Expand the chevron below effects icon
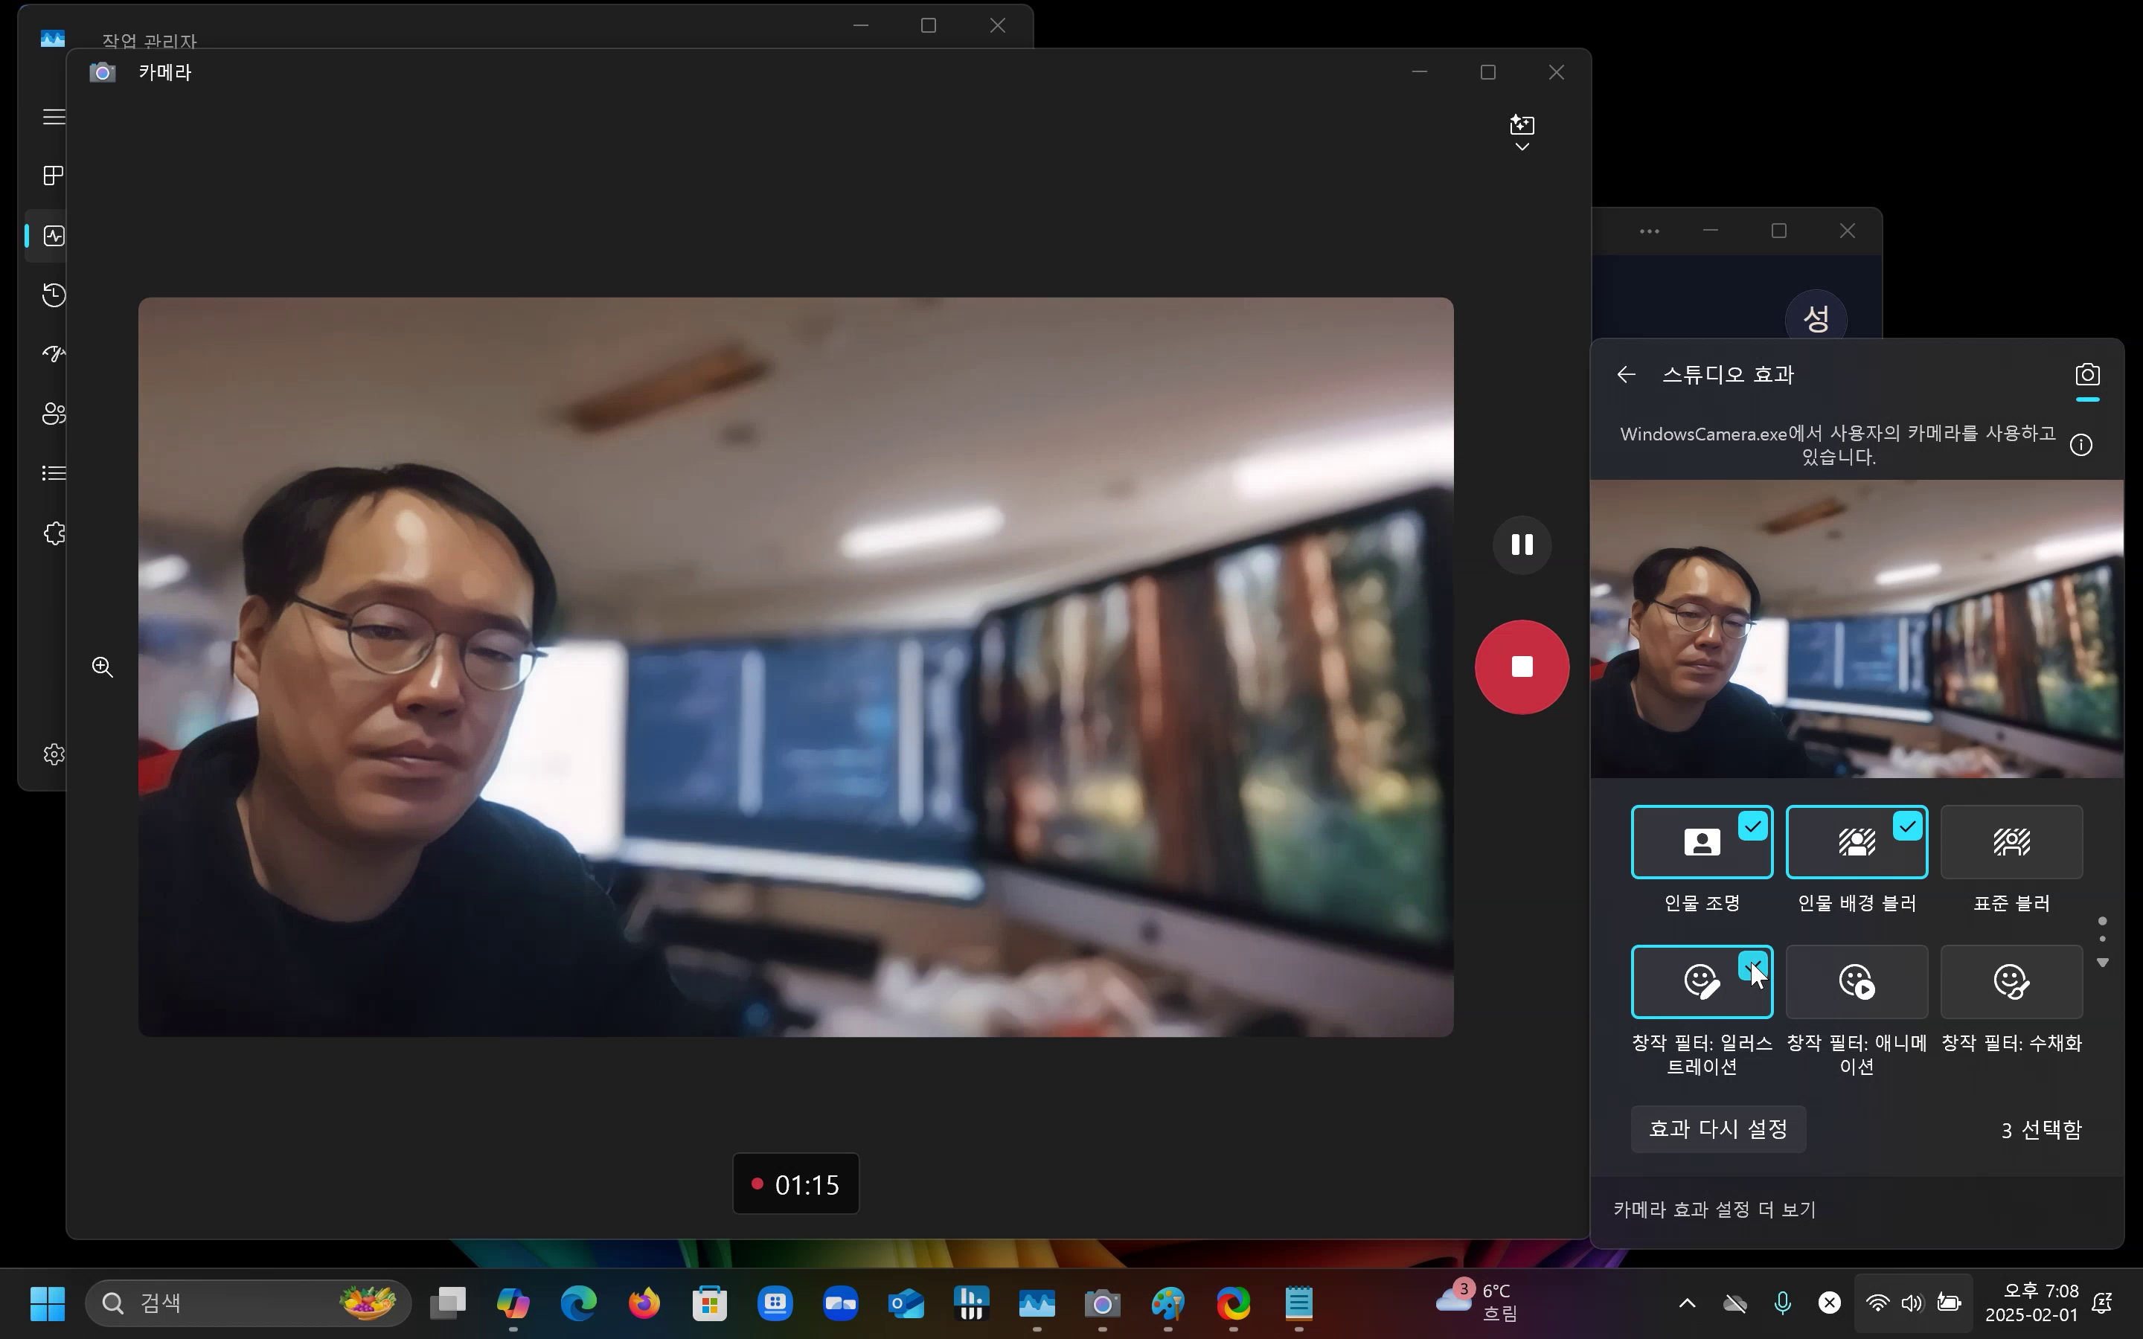This screenshot has width=2143, height=1339. coord(1522,147)
